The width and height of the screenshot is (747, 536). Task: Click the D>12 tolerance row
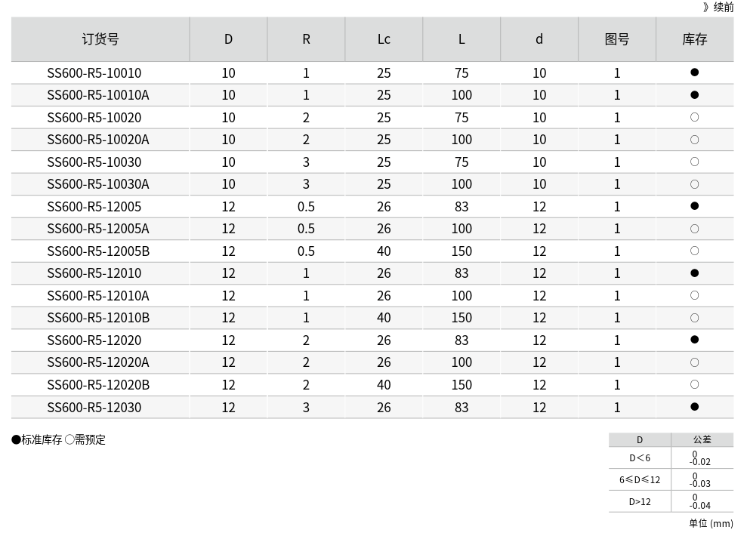click(640, 501)
